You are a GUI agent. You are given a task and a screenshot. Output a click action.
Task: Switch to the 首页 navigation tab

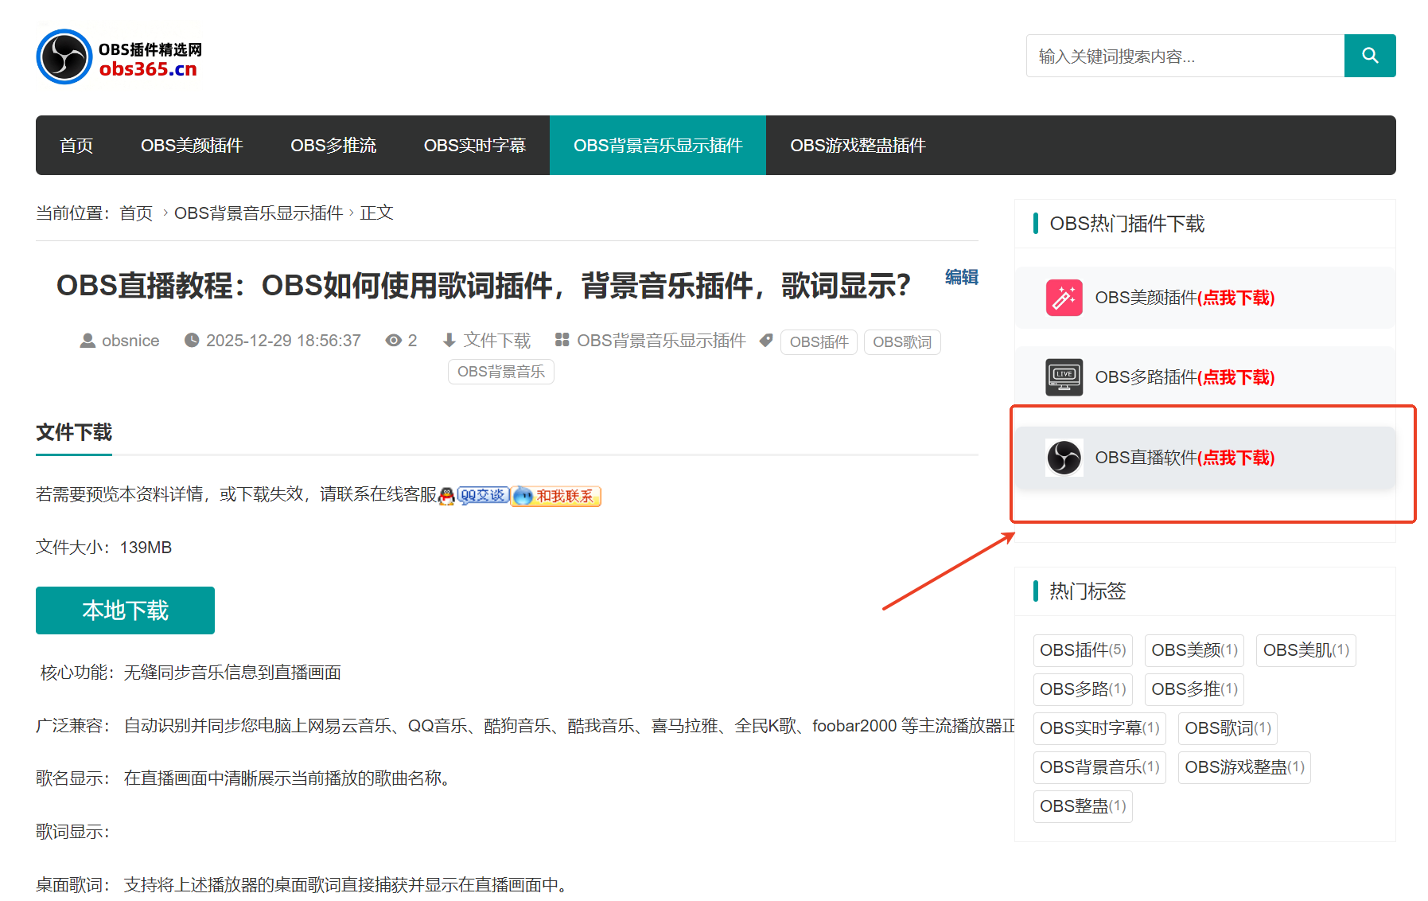click(x=76, y=145)
